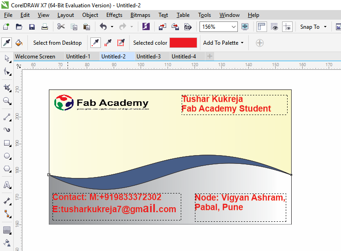This screenshot has height=251, width=341.
Task: Undo the last action
Action: (103, 27)
